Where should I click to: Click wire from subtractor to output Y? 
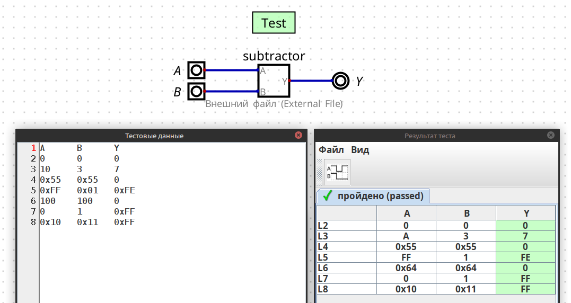click(311, 81)
